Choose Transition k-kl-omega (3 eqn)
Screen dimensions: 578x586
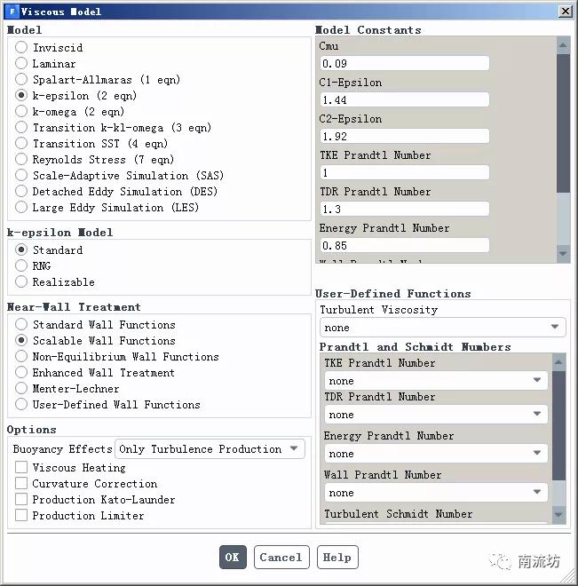pyautogui.click(x=21, y=128)
